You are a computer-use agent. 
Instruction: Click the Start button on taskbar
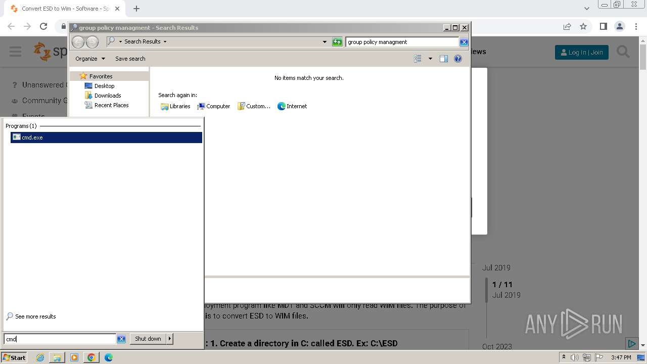14,357
